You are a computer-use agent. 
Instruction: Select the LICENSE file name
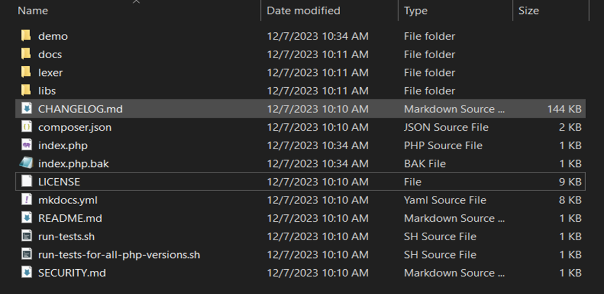[x=59, y=182]
